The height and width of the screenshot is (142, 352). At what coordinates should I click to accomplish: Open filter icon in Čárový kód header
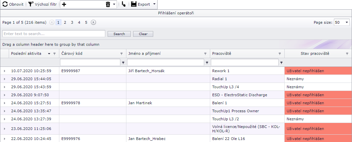121,54
